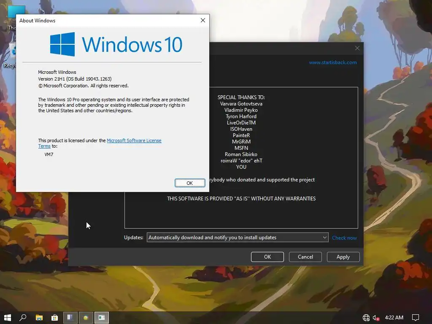The height and width of the screenshot is (324, 432).
Task: Click OK in the StartIsBack settings window
Action: pyautogui.click(x=267, y=257)
